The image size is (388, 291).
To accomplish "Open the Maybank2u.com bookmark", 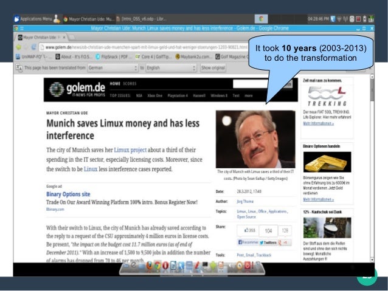I will click(x=194, y=56).
